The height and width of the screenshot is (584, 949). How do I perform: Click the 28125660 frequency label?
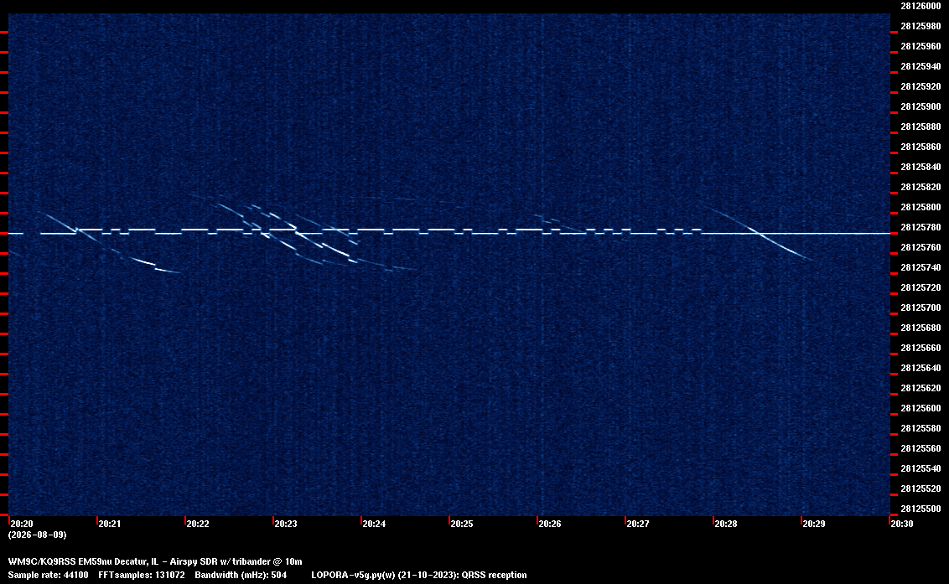(x=920, y=348)
